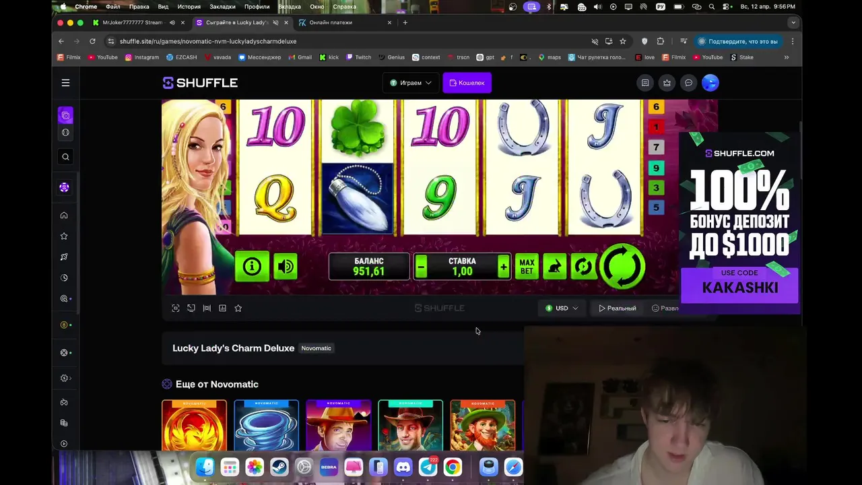The width and height of the screenshot is (862, 485).
Task: Click Подтвердите, что это вы profile chip
Action: pyautogui.click(x=739, y=41)
